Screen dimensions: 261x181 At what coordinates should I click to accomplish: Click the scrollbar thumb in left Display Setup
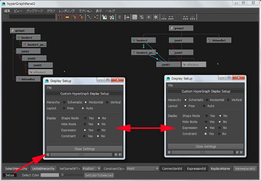81,155
